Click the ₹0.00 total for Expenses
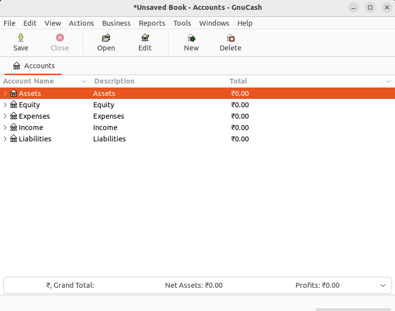Image resolution: width=395 pixels, height=311 pixels. point(240,116)
